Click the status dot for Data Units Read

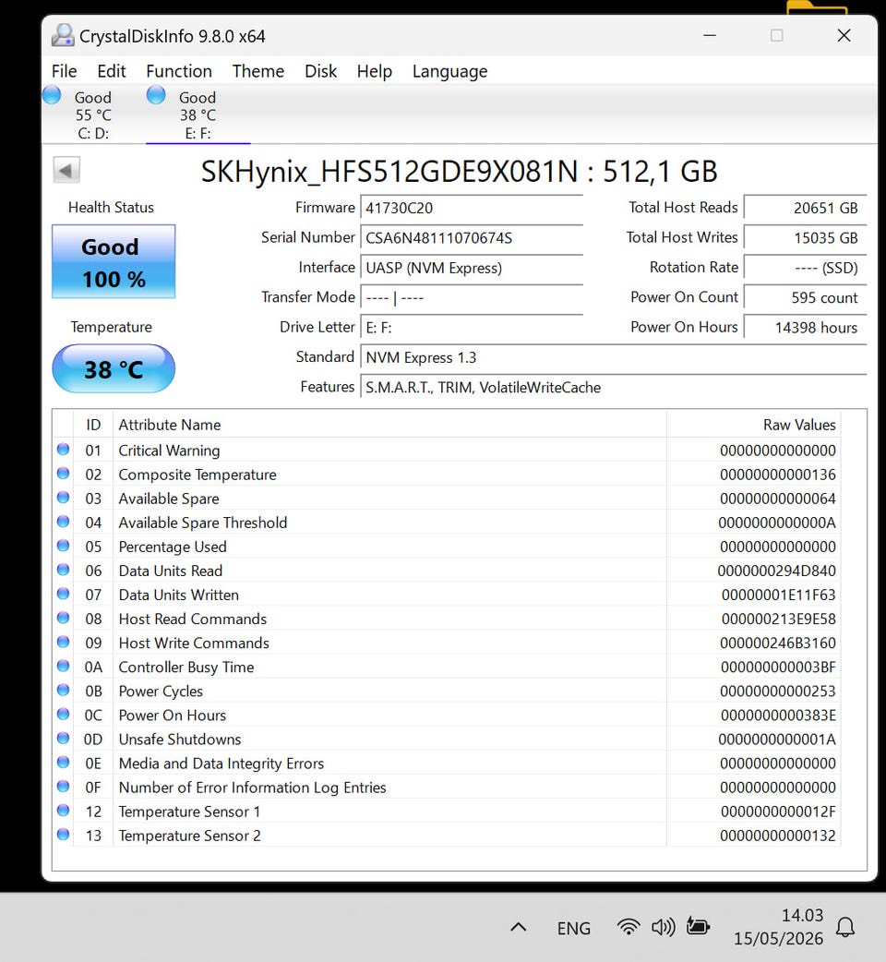point(63,570)
